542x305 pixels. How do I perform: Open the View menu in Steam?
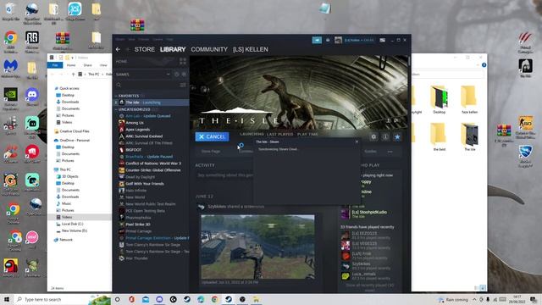coord(132,40)
